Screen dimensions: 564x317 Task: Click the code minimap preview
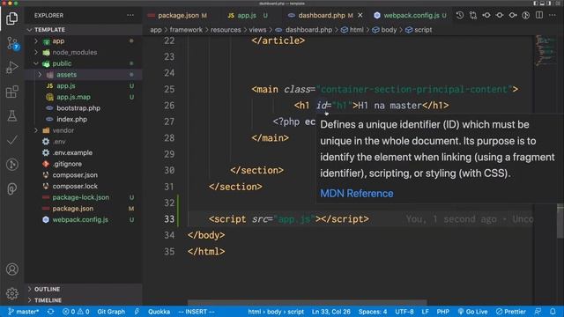(545, 50)
